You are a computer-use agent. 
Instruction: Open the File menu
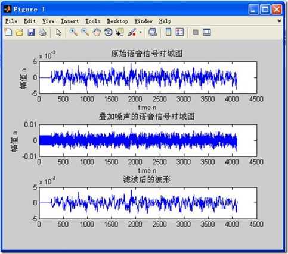point(11,21)
